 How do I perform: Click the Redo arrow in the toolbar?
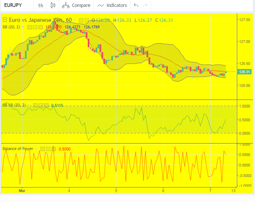[x=145, y=5]
